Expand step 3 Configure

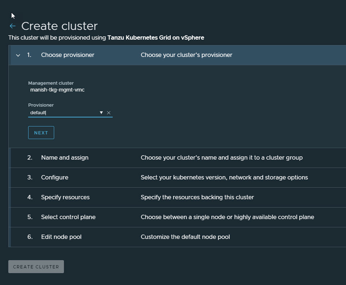(55, 177)
